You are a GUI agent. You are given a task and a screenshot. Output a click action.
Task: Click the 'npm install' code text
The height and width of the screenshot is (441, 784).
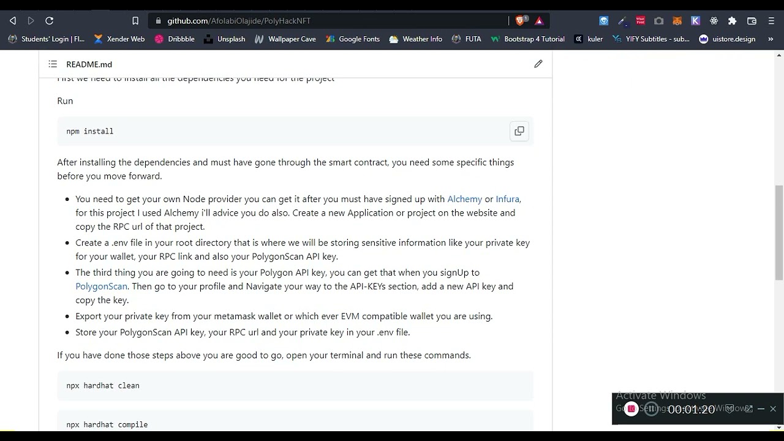pyautogui.click(x=90, y=131)
